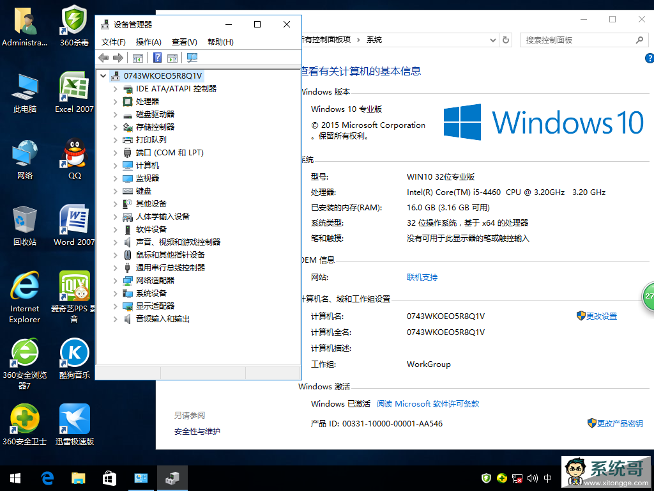Expand the 端口 (COM 和 LPT) node
The height and width of the screenshot is (491, 654).
click(x=115, y=153)
